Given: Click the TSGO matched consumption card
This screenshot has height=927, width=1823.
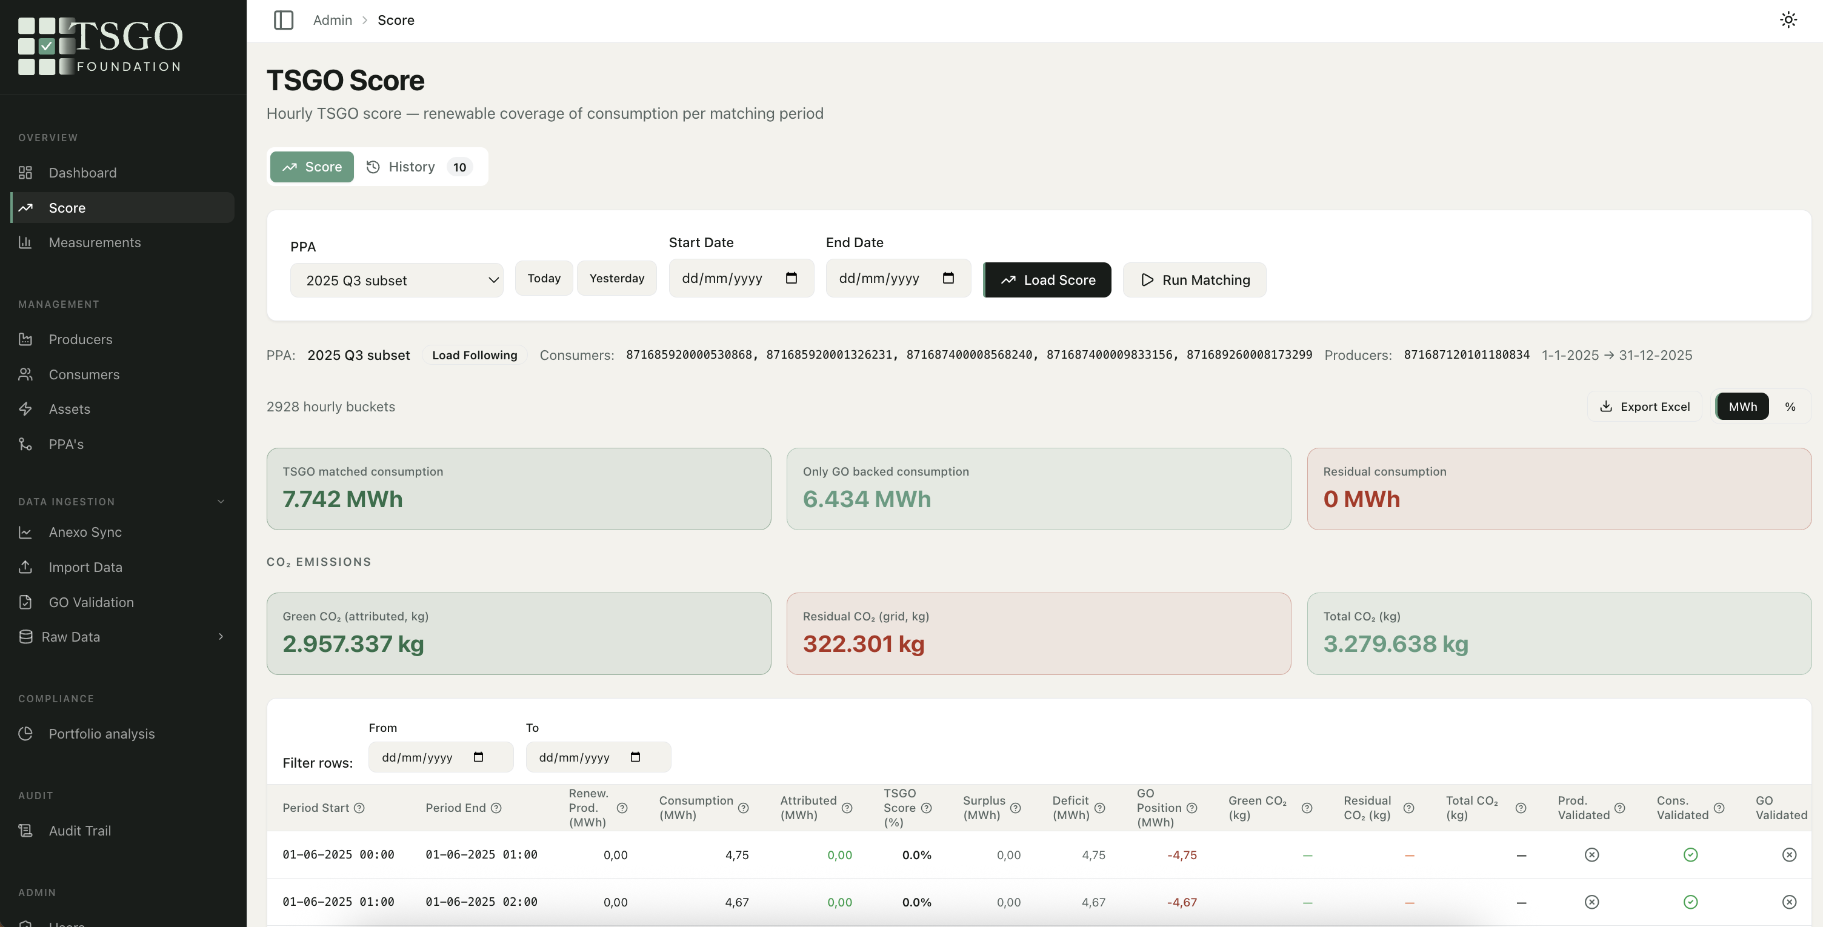Looking at the screenshot, I should tap(519, 489).
